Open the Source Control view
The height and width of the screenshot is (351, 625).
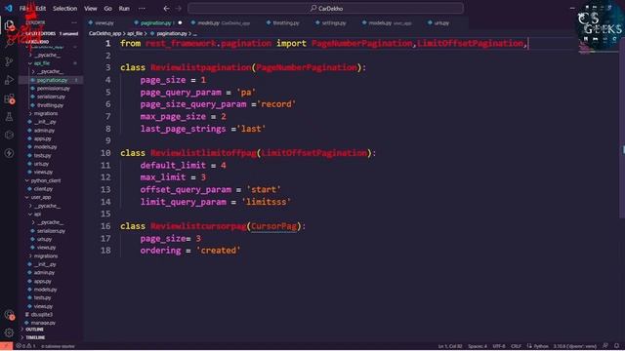click(9, 61)
